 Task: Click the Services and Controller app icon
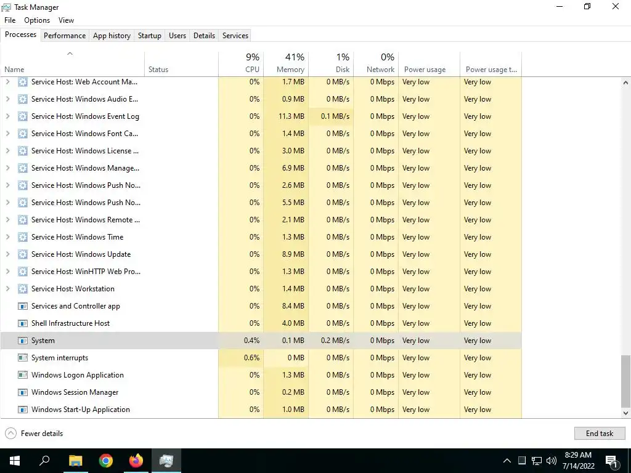point(23,306)
